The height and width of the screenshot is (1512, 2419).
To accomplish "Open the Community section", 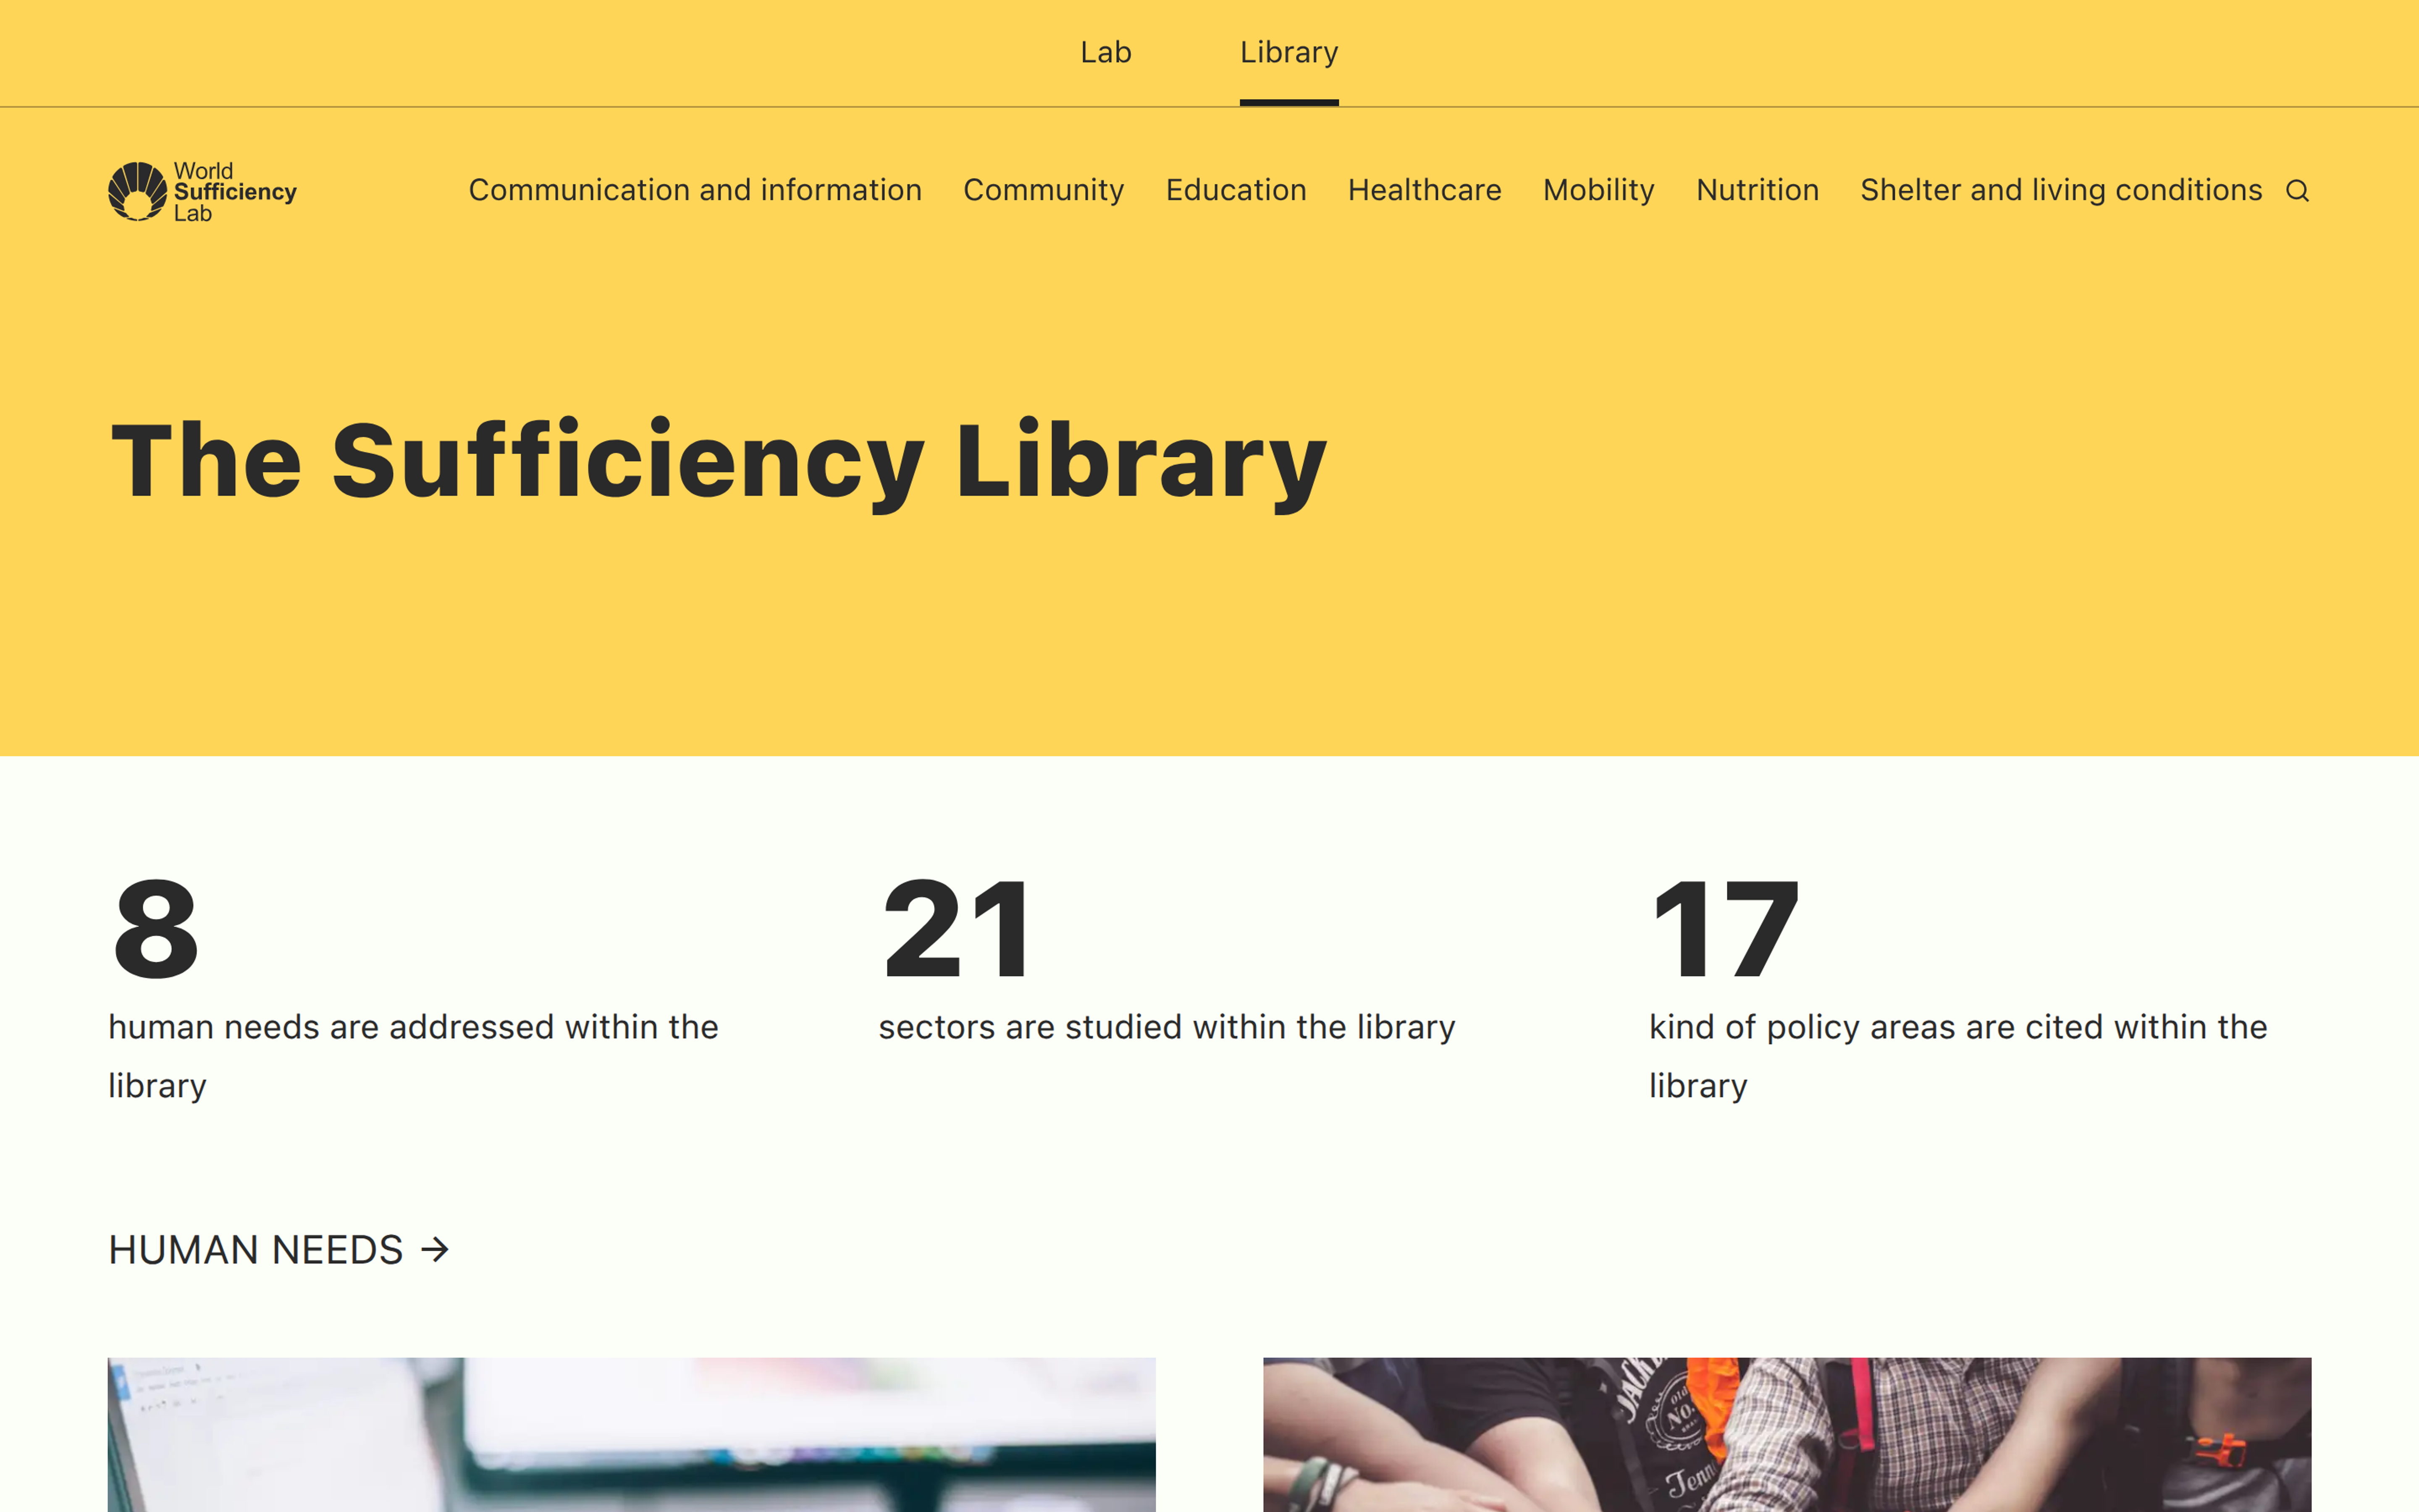I will (1043, 190).
